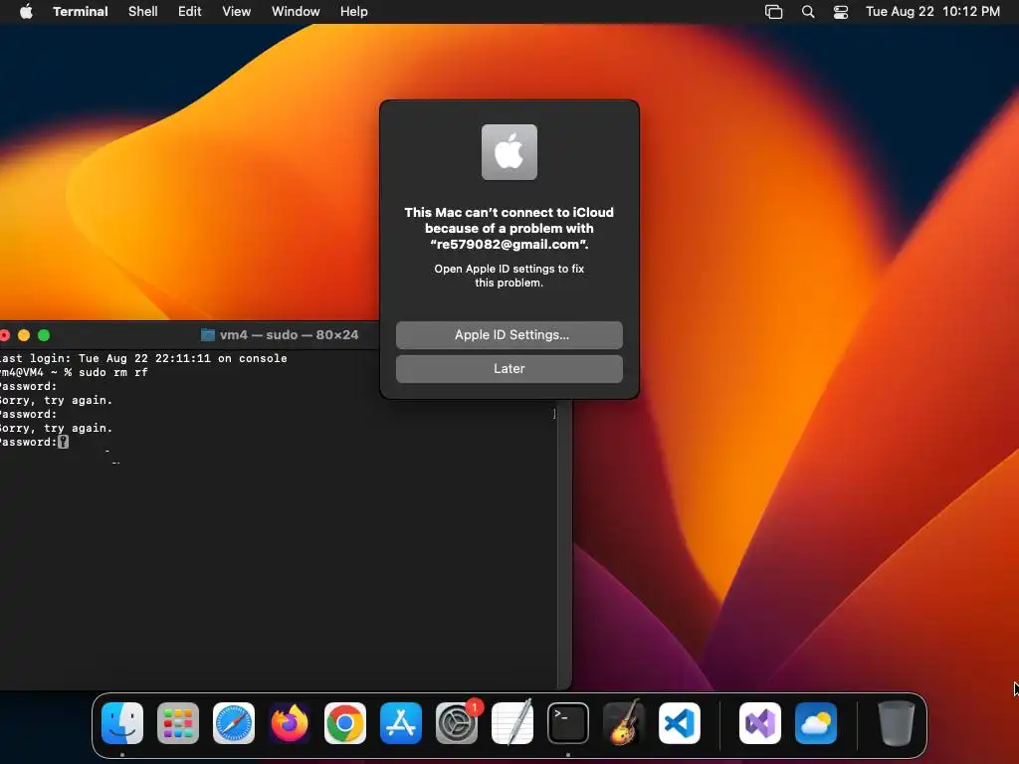Viewport: 1019px width, 764px height.
Task: Open Launchpad in the dock
Action: pos(178,722)
